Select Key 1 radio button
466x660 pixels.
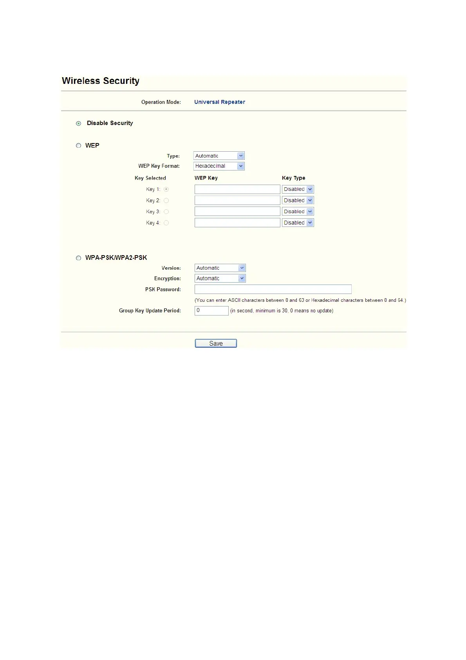[x=166, y=189]
